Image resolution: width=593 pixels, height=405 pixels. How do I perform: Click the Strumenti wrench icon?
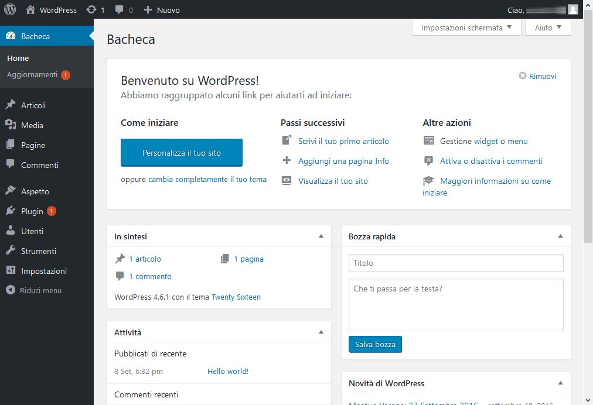coord(11,251)
